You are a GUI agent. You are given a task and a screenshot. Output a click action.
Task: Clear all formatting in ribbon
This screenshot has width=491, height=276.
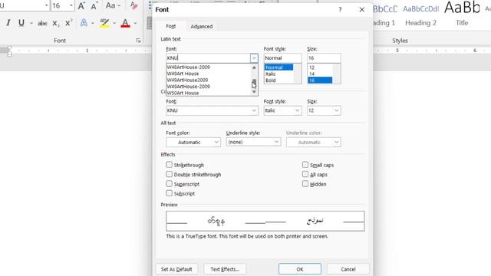click(x=133, y=5)
